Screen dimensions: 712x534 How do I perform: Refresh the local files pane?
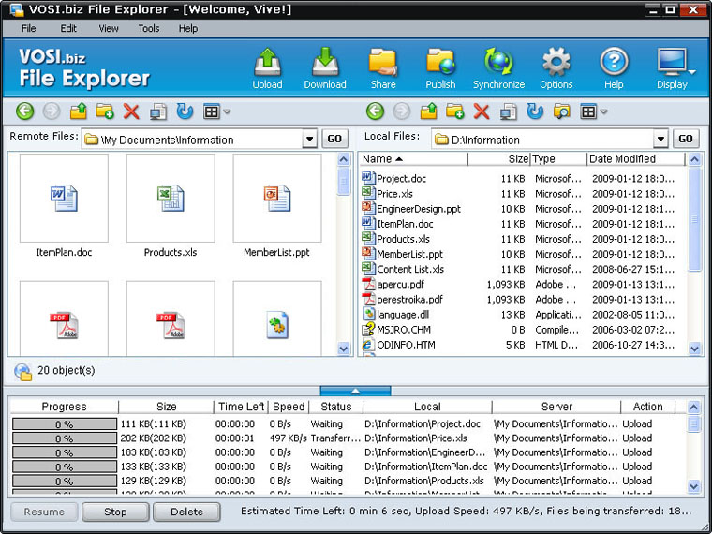click(x=534, y=111)
